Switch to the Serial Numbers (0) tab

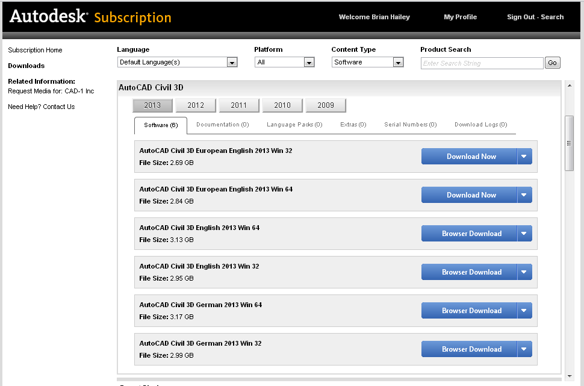coord(411,125)
